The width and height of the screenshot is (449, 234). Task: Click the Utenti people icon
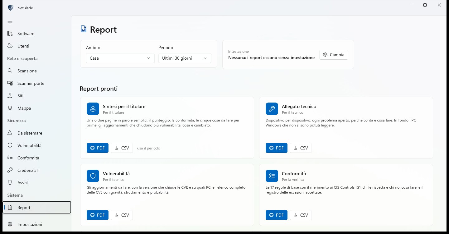[10, 46]
